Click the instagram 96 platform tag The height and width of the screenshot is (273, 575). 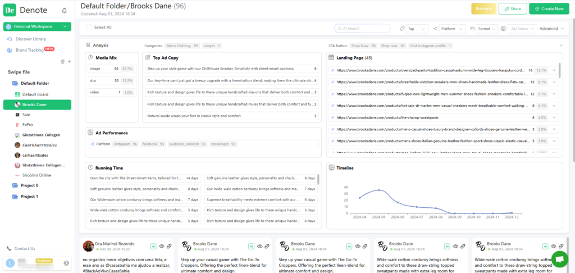pyautogui.click(x=125, y=144)
